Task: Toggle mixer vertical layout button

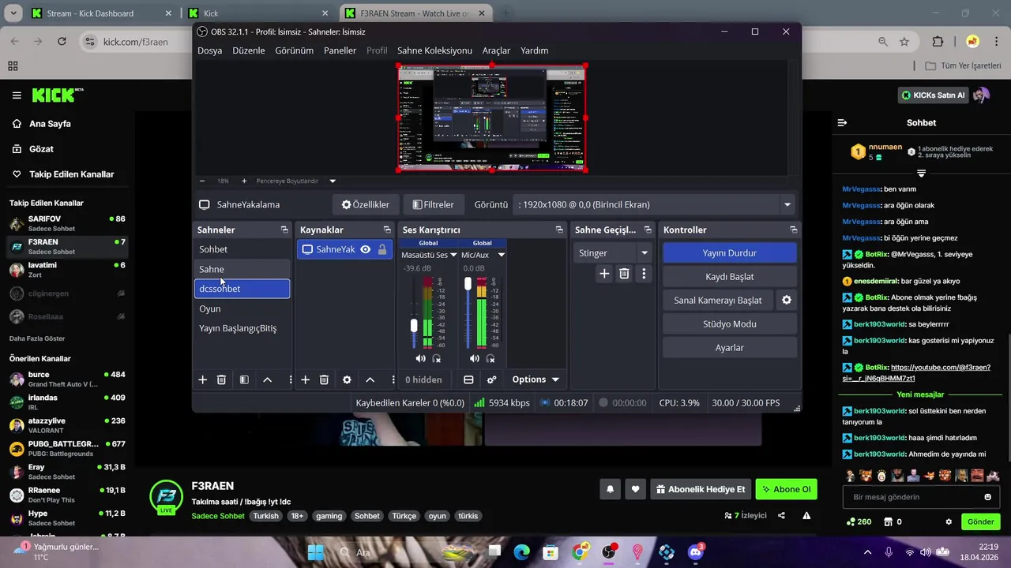Action: [x=468, y=379]
